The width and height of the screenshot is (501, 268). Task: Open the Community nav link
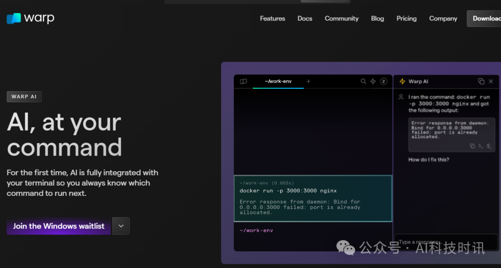341,19
